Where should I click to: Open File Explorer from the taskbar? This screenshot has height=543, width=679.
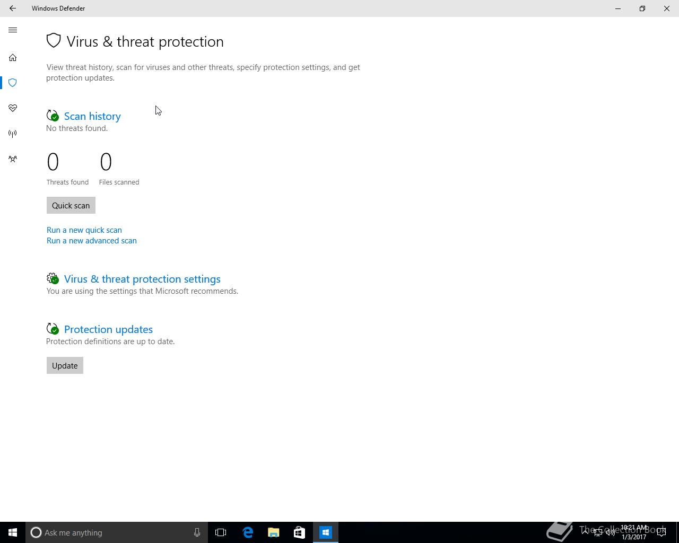[274, 532]
